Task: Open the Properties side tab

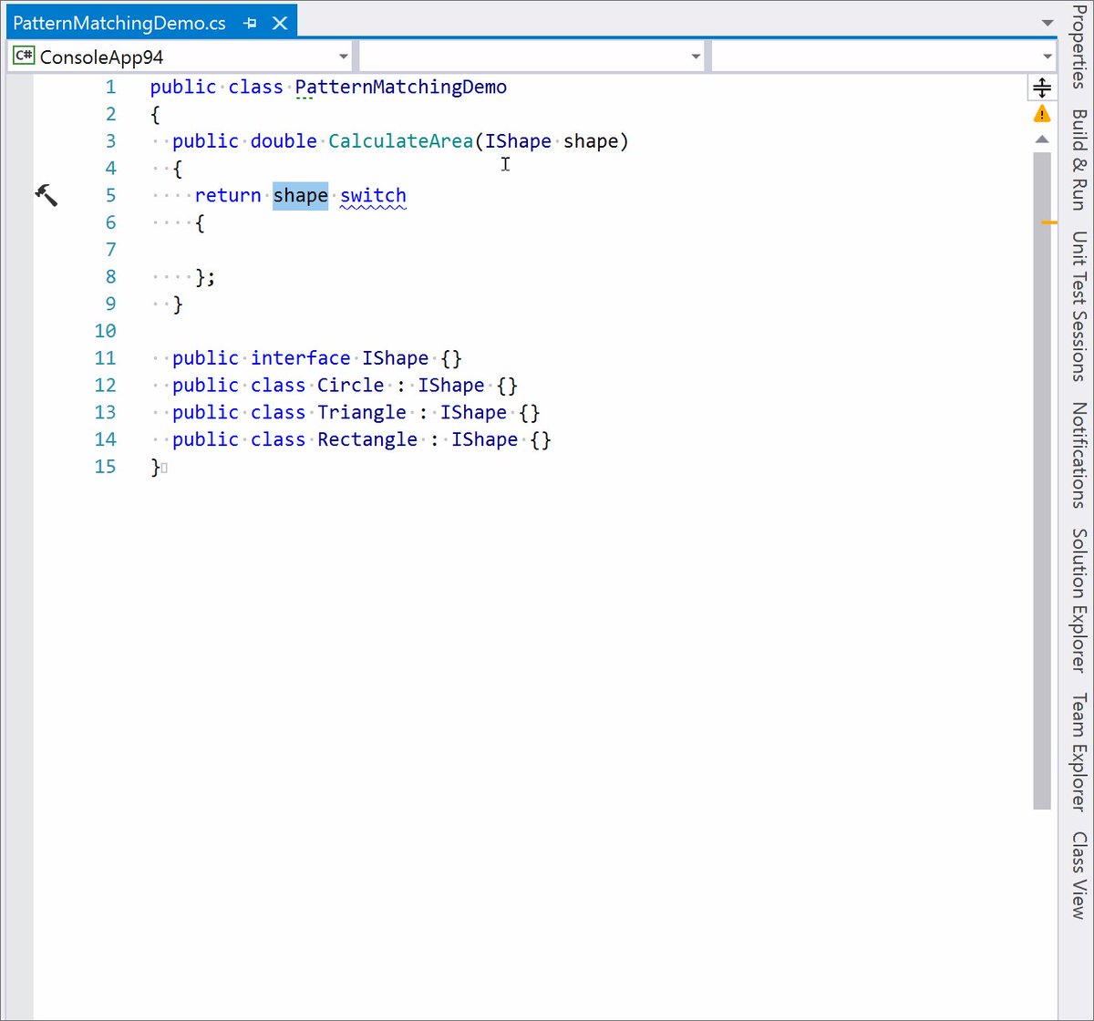Action: click(1080, 45)
